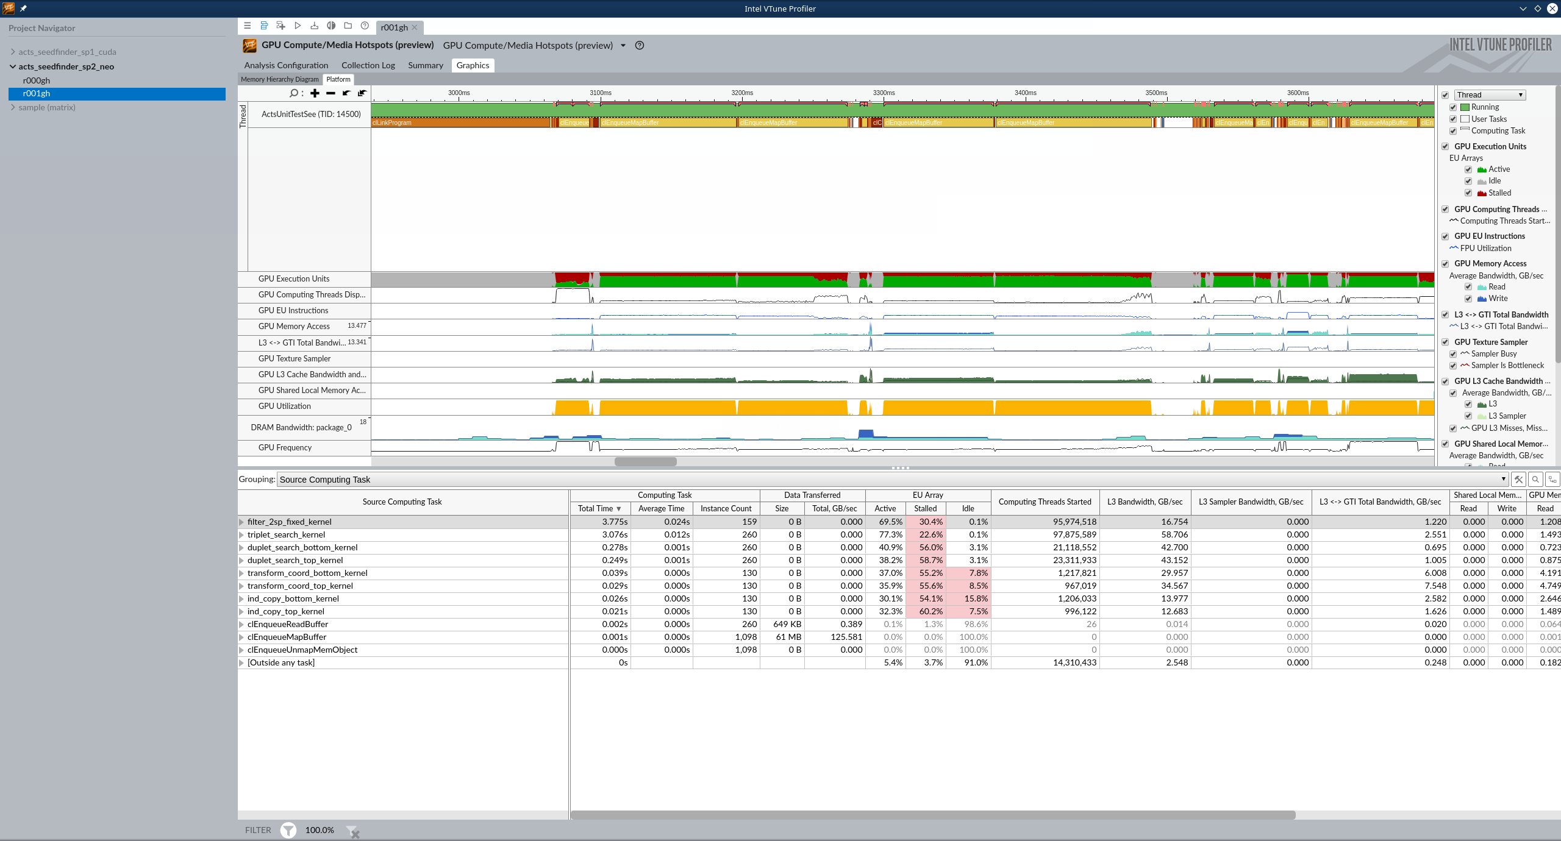Click the Stalled column header

pyautogui.click(x=926, y=508)
